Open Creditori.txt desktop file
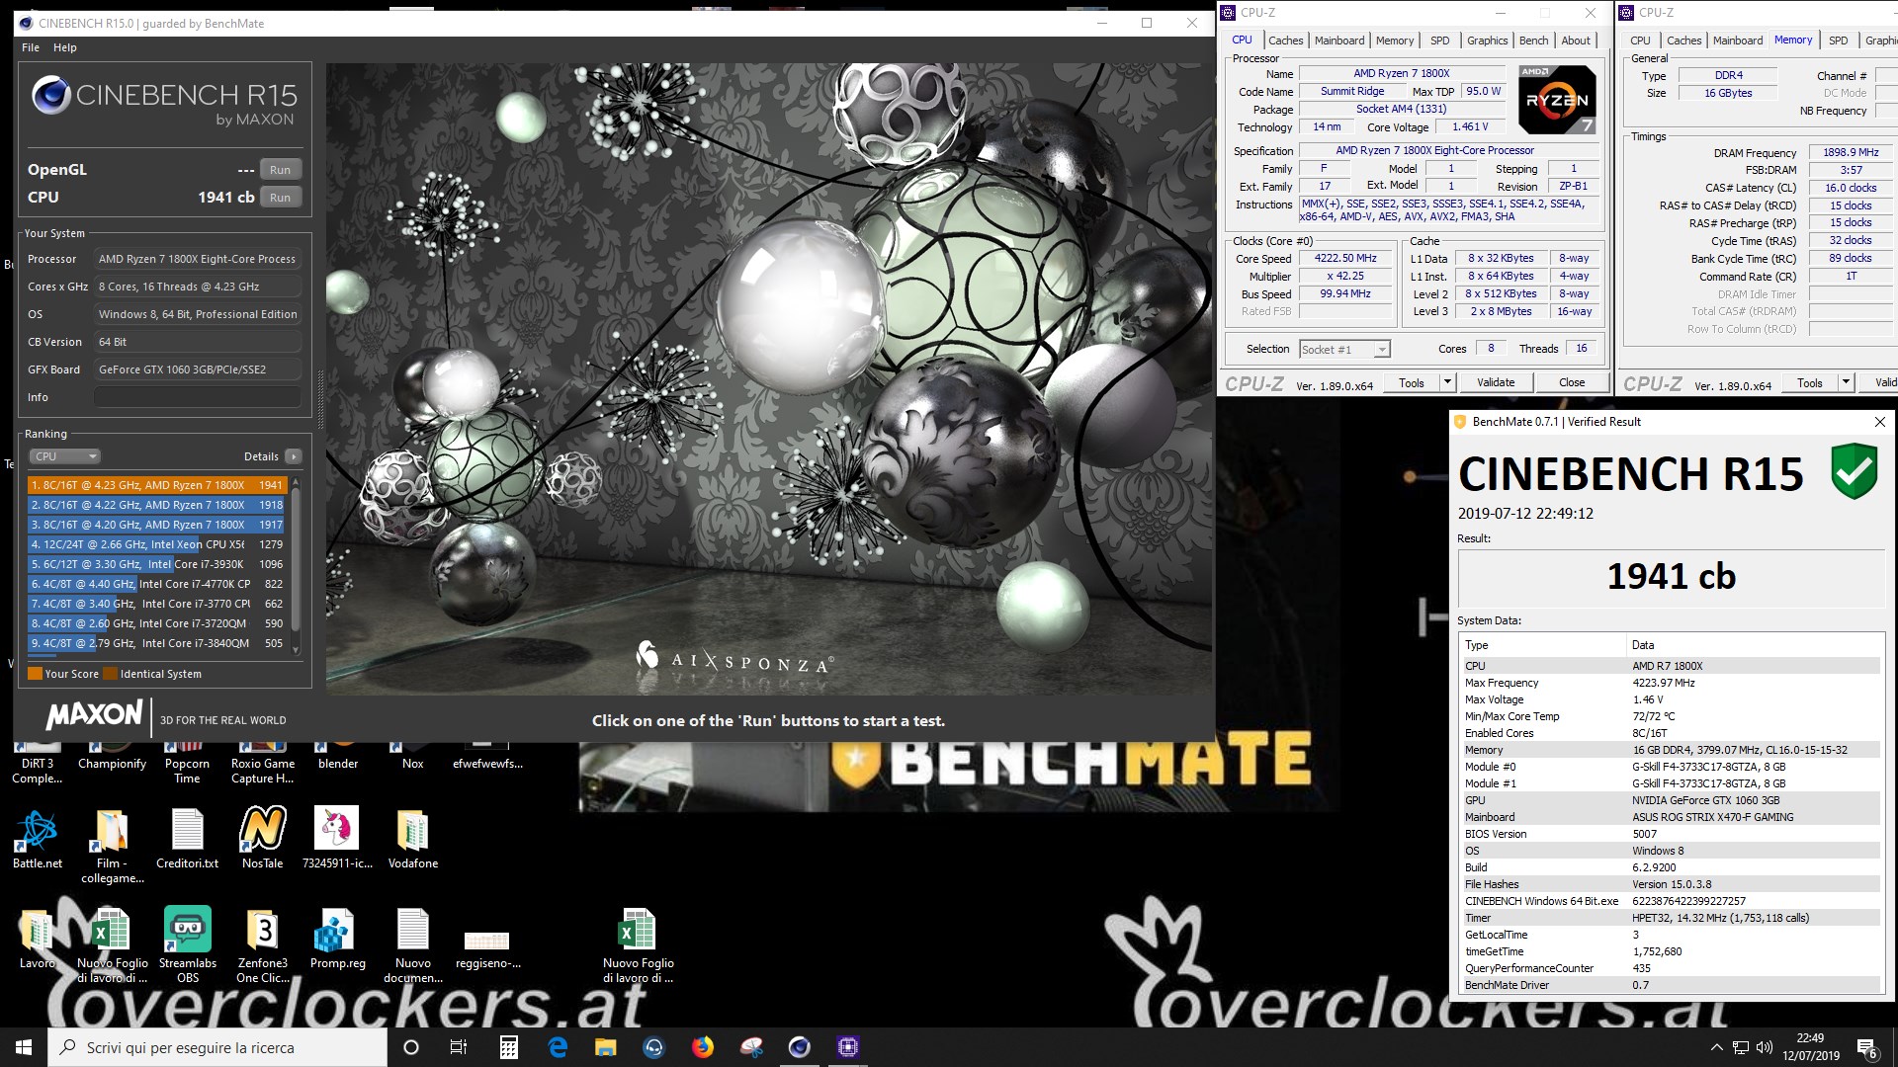Viewport: 1898px width, 1067px height. click(x=188, y=840)
